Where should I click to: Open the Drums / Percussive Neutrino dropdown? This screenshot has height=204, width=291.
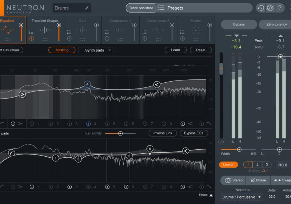[242, 197]
